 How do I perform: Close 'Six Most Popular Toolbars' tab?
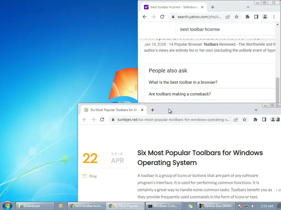click(142, 110)
